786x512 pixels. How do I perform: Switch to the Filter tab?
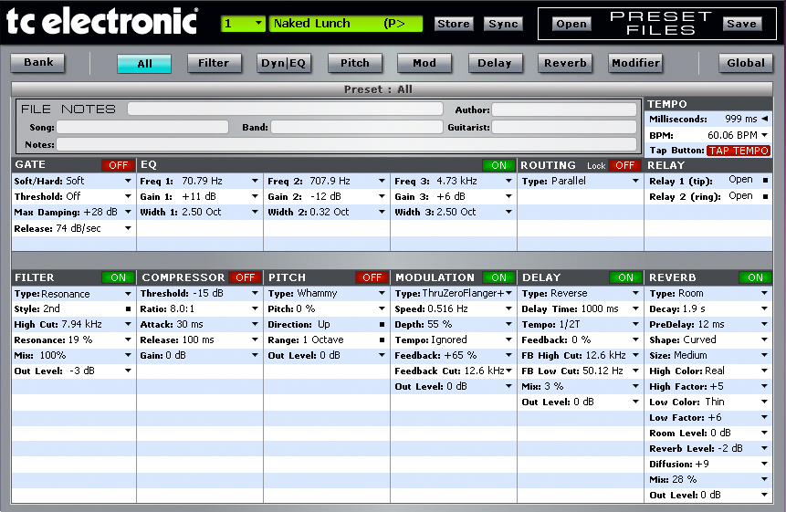point(214,63)
